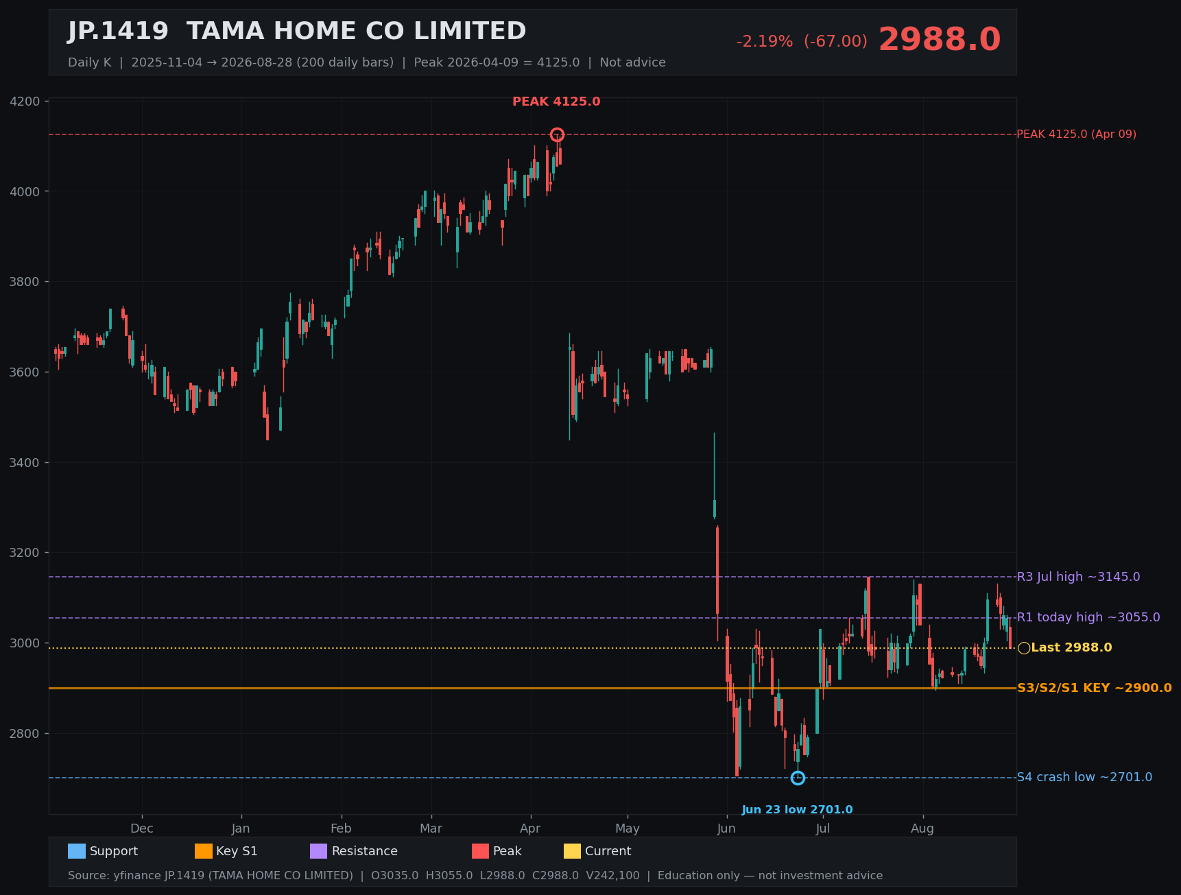Click the "Feb" date axis label
Viewport: 1181px width, 895px height.
click(341, 828)
